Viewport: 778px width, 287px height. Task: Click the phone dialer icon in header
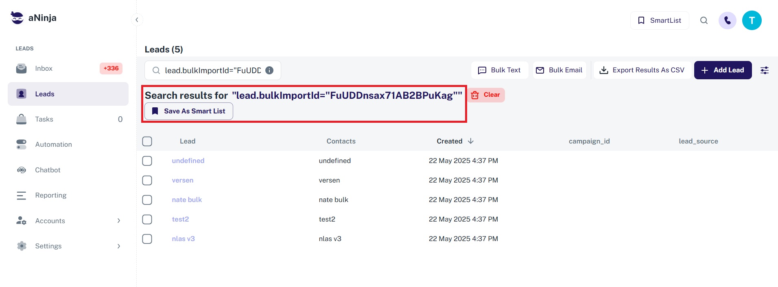[727, 20]
